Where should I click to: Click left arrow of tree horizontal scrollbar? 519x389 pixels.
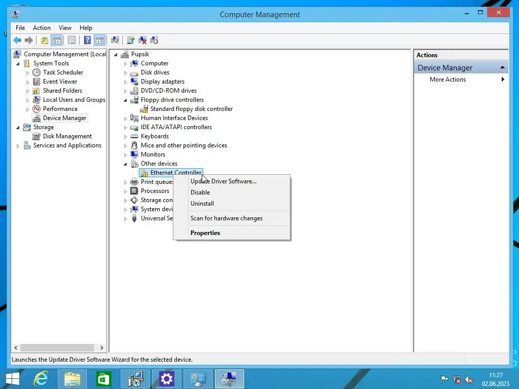coord(16,347)
